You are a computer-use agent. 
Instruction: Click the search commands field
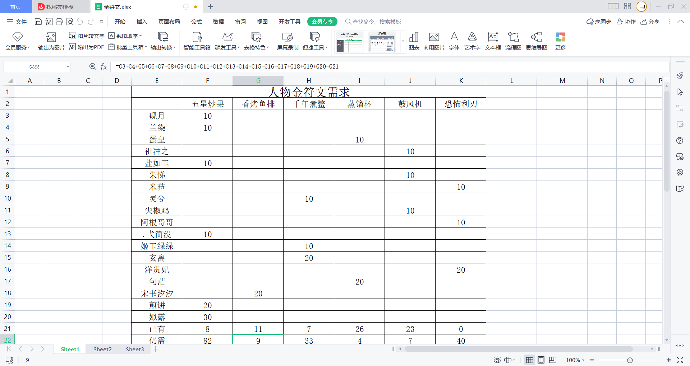point(374,22)
